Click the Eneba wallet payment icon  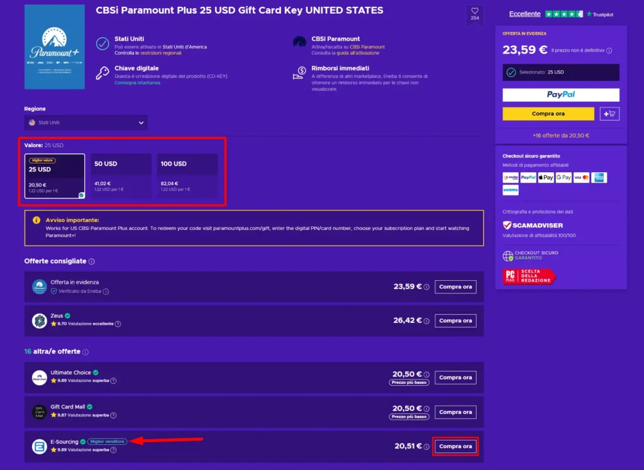[511, 177]
